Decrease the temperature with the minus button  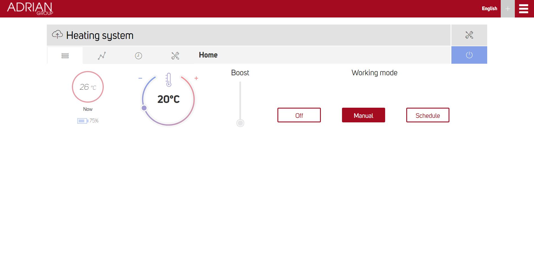pos(140,78)
